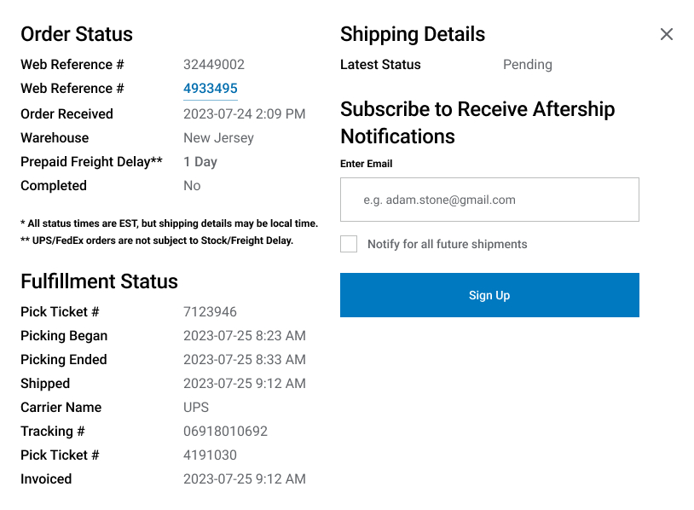Viewport: 694px width, 510px height.
Task: Select the tracking number 06918010692
Action: 225,431
